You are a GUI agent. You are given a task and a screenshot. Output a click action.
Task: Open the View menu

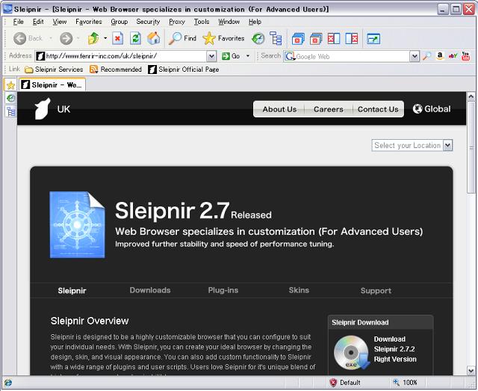coord(60,22)
